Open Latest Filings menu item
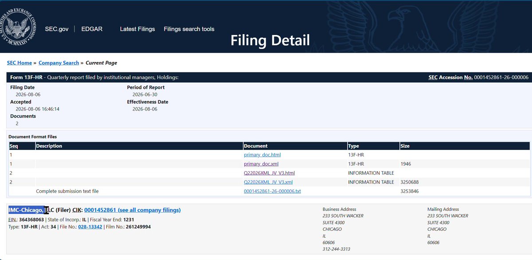Image resolution: width=532 pixels, height=260 pixels. pyautogui.click(x=137, y=29)
